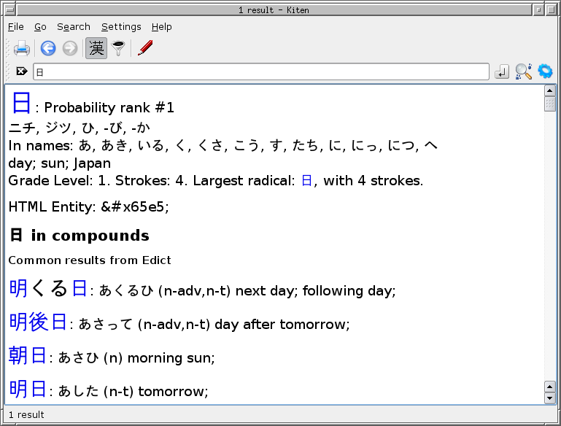This screenshot has width=561, height=426.
Task: Click 明 in the 明日 tomorrow entry
Action: (18, 389)
